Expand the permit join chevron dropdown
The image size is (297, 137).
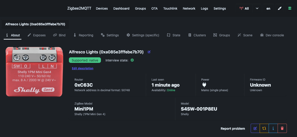point(257,8)
